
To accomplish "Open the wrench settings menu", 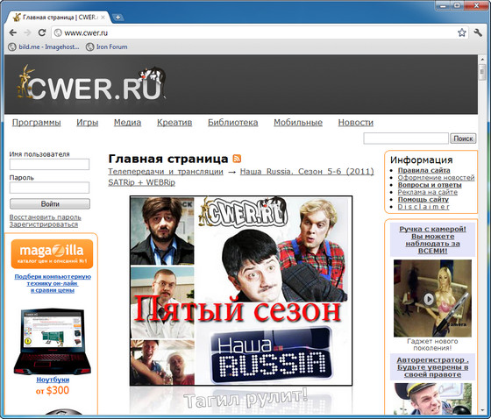I will [478, 32].
